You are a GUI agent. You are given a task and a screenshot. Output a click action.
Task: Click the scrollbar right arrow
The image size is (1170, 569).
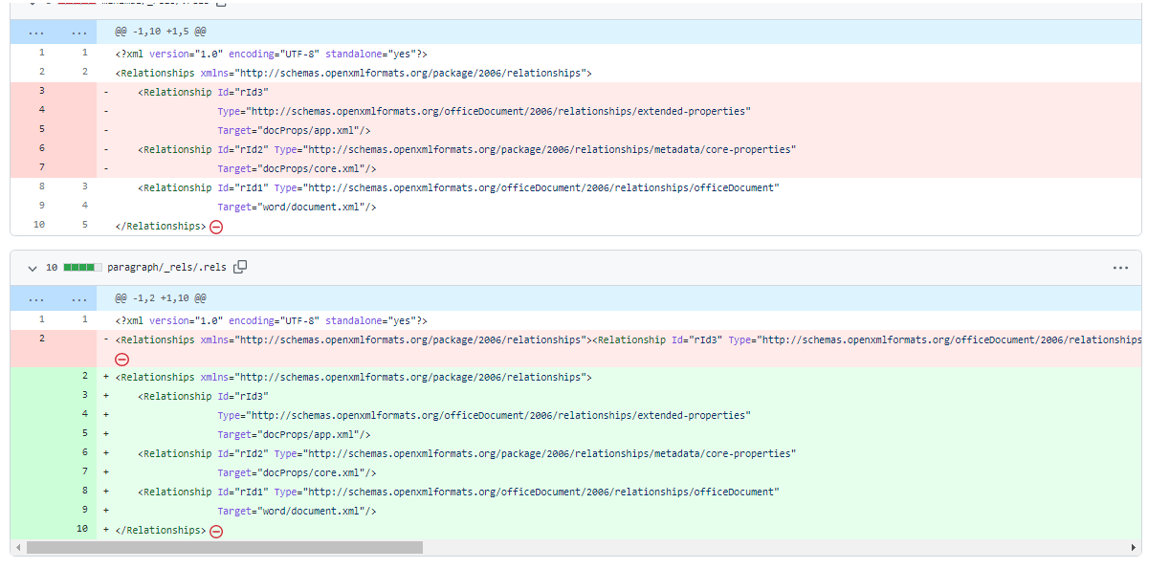click(x=1134, y=548)
